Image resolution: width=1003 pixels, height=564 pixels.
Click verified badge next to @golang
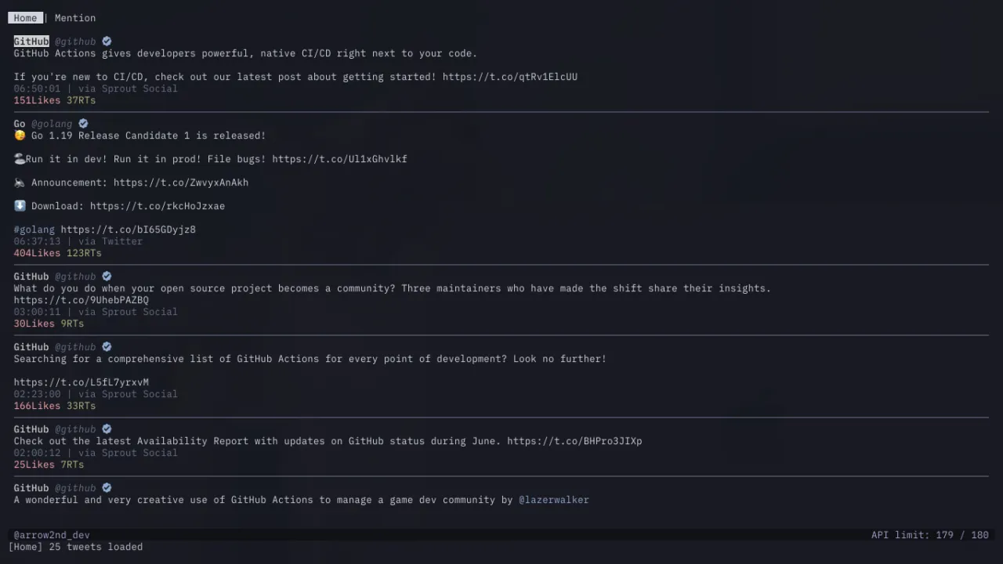point(83,124)
